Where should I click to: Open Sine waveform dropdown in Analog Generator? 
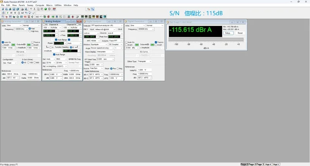(14, 25)
